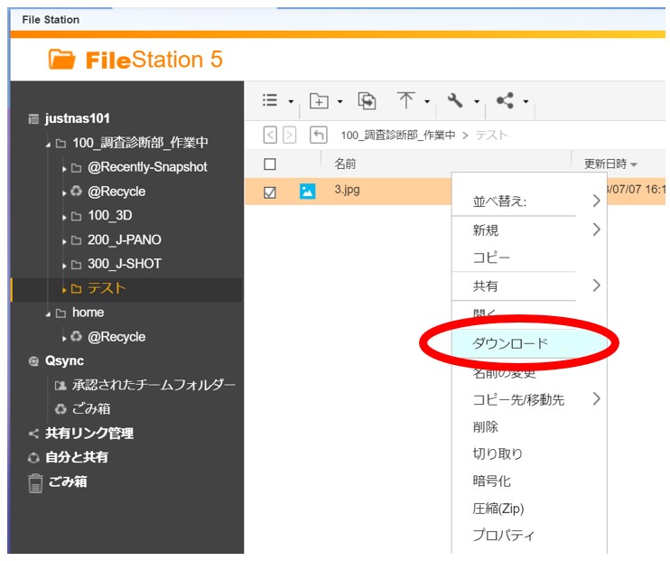Choose 削除 from context menu

(x=529, y=426)
